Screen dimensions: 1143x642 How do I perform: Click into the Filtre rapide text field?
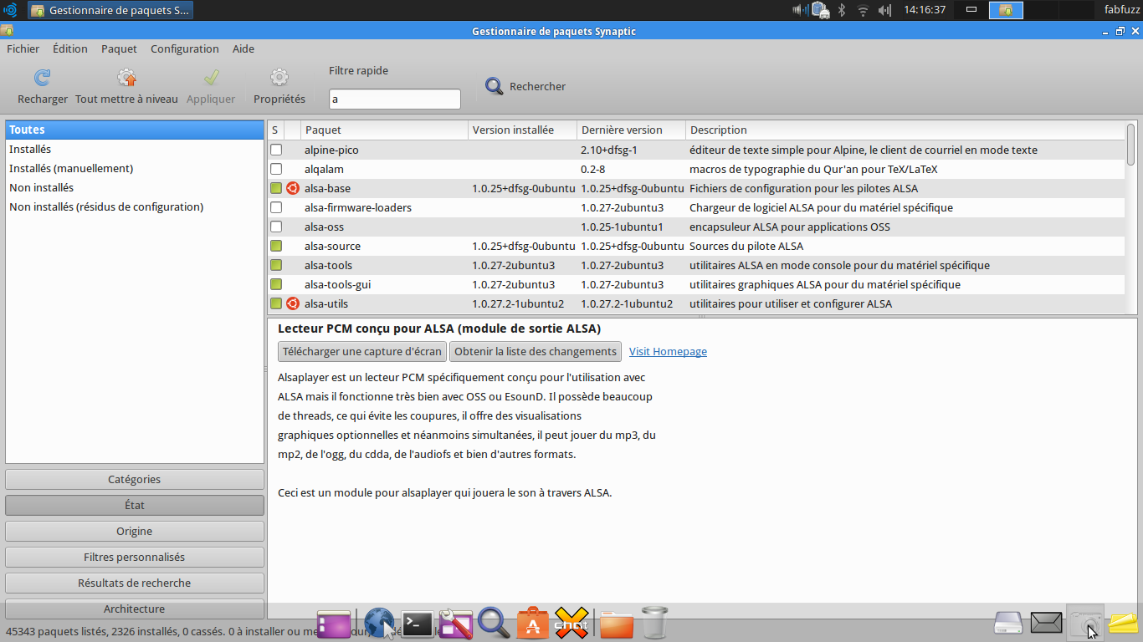[395, 99]
